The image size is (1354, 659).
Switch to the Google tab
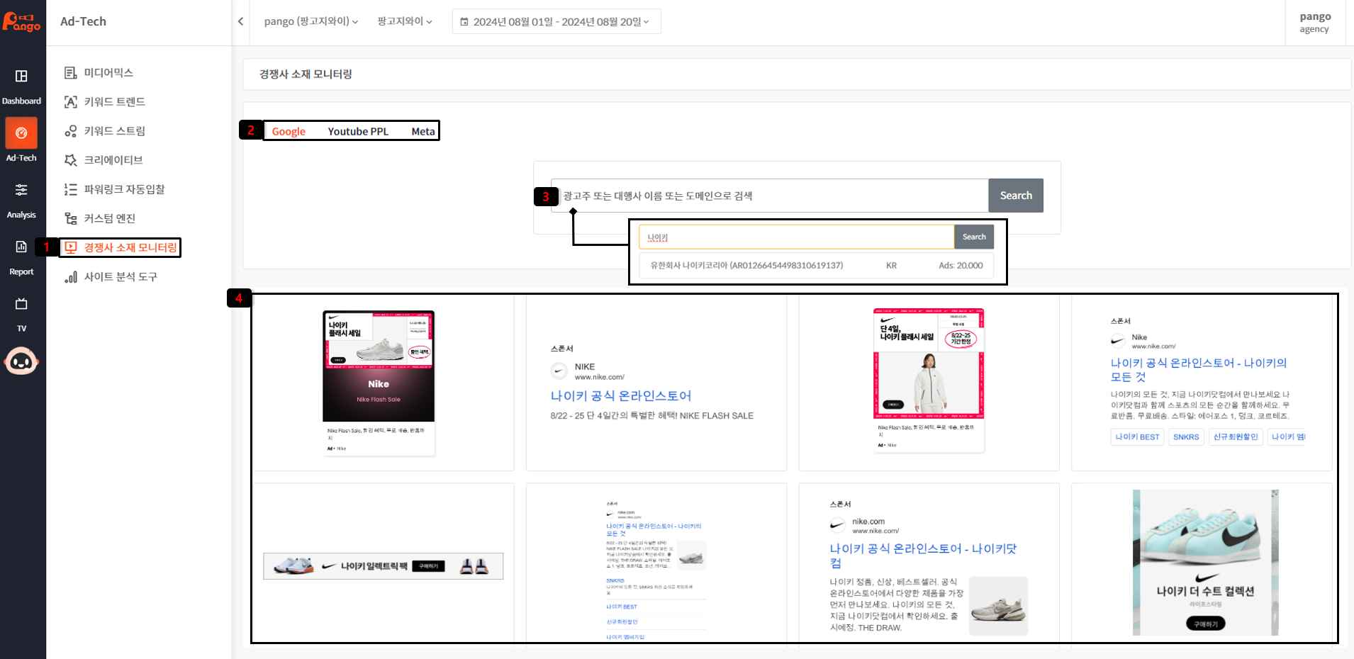coord(289,131)
